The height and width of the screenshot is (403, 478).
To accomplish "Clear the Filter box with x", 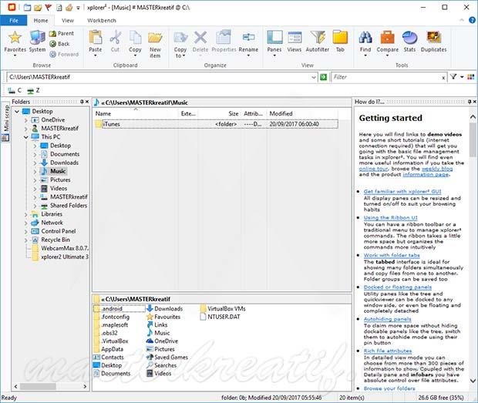I will 443,78.
